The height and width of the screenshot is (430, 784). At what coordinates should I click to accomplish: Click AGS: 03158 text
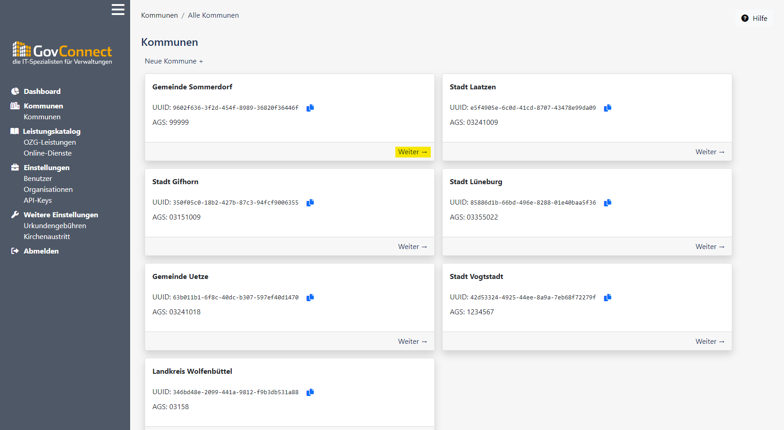point(170,406)
